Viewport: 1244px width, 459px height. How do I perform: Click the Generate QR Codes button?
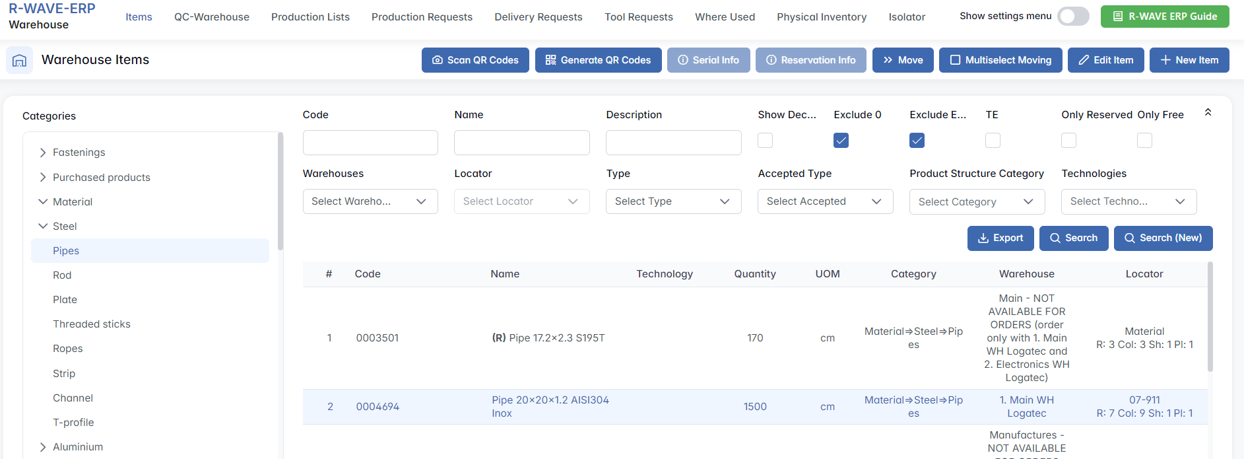(x=598, y=60)
